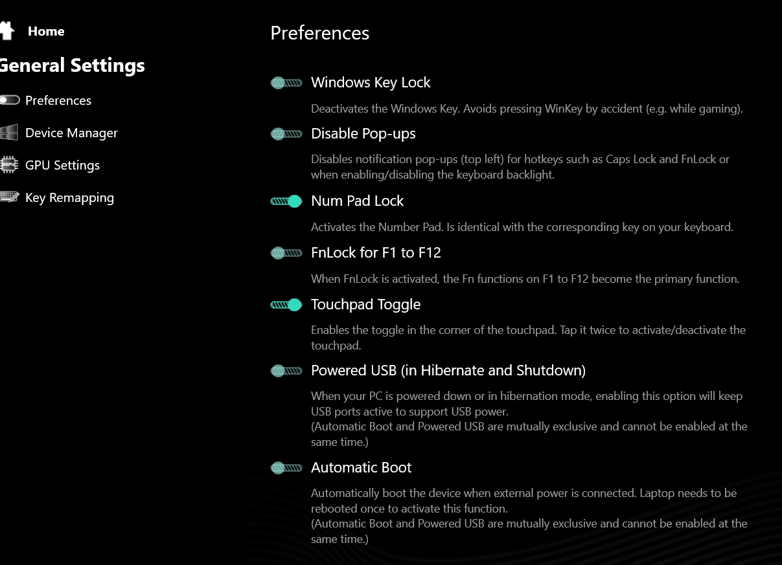Turn off the Num Pad Lock switch
The image size is (782, 565).
tap(286, 201)
